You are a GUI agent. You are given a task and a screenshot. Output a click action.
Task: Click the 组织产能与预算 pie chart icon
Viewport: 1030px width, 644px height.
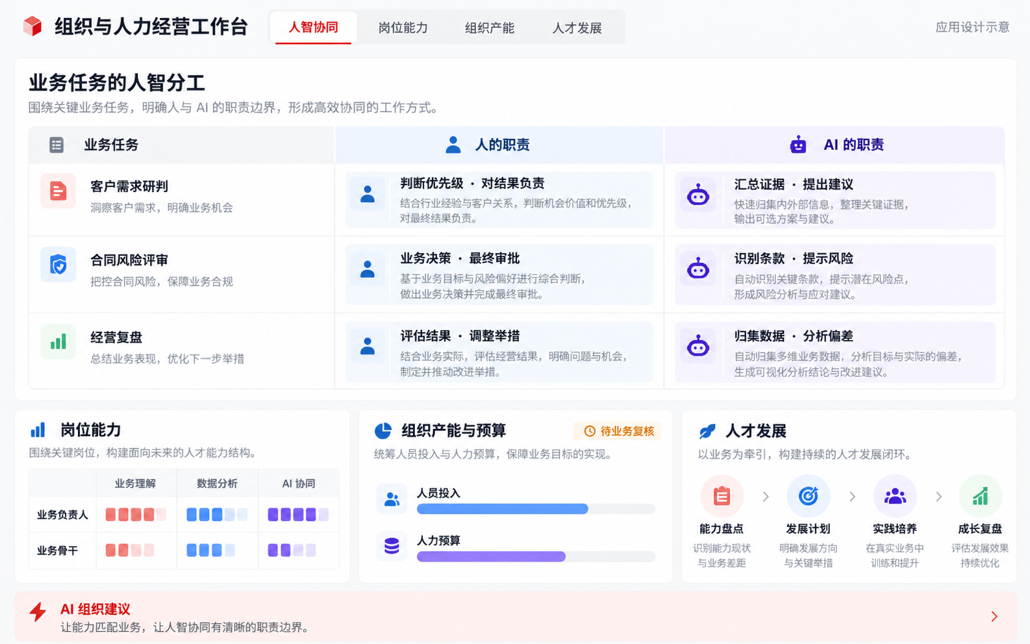click(x=383, y=430)
